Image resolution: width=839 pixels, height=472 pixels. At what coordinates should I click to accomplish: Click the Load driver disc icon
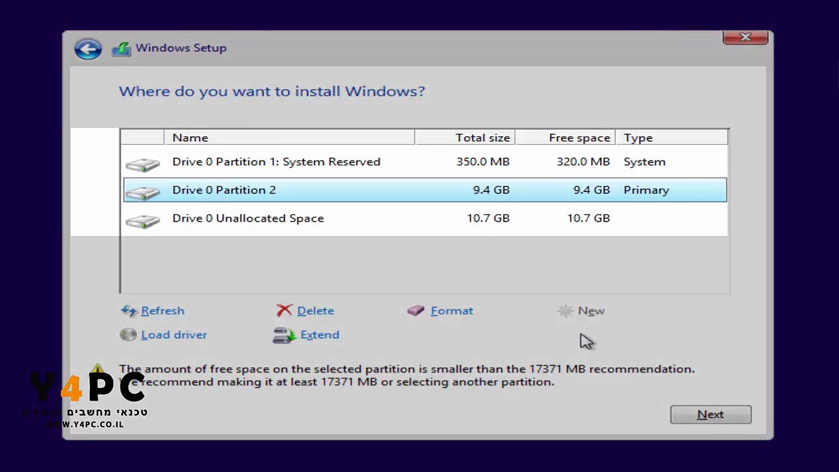coord(128,334)
